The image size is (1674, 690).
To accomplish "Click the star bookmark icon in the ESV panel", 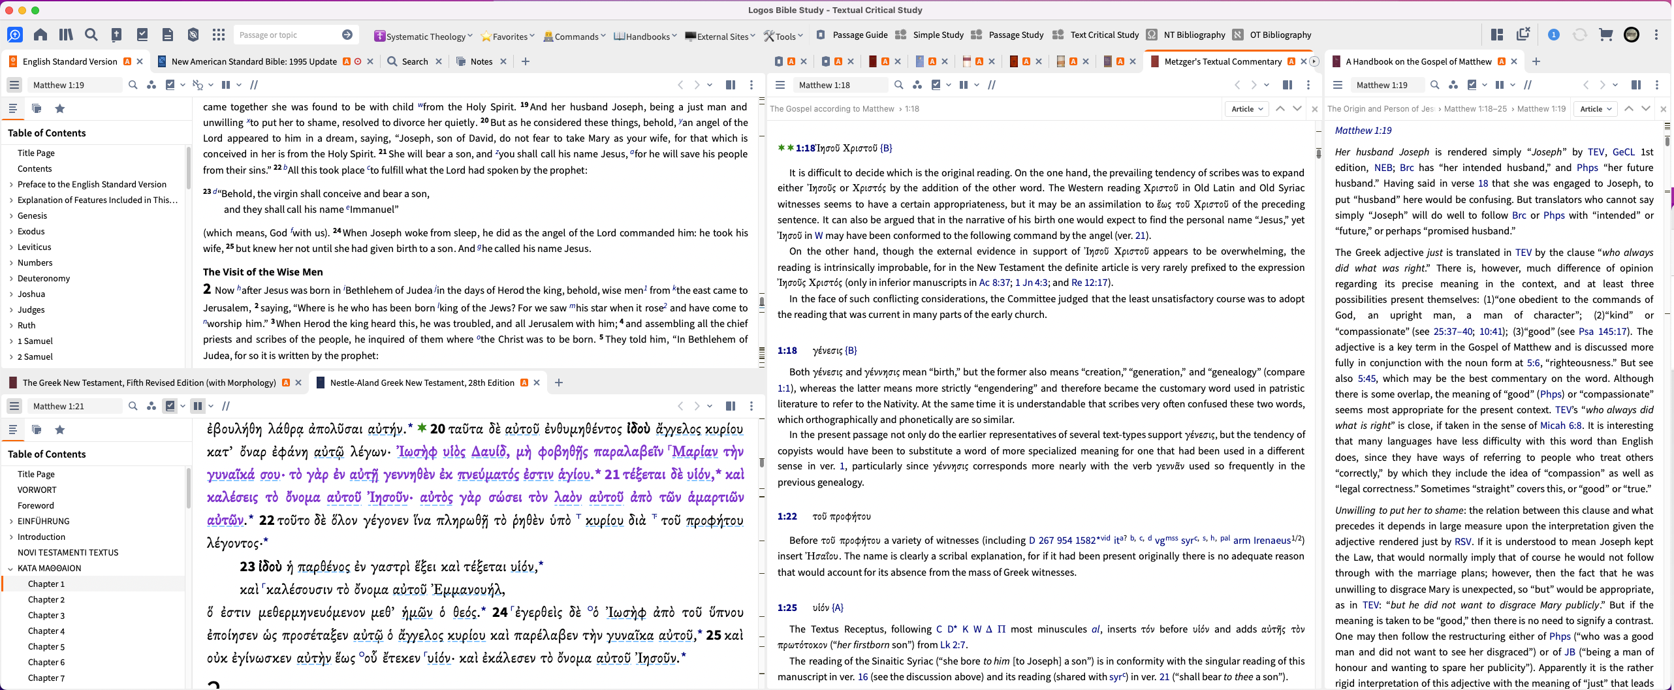I will pos(60,108).
